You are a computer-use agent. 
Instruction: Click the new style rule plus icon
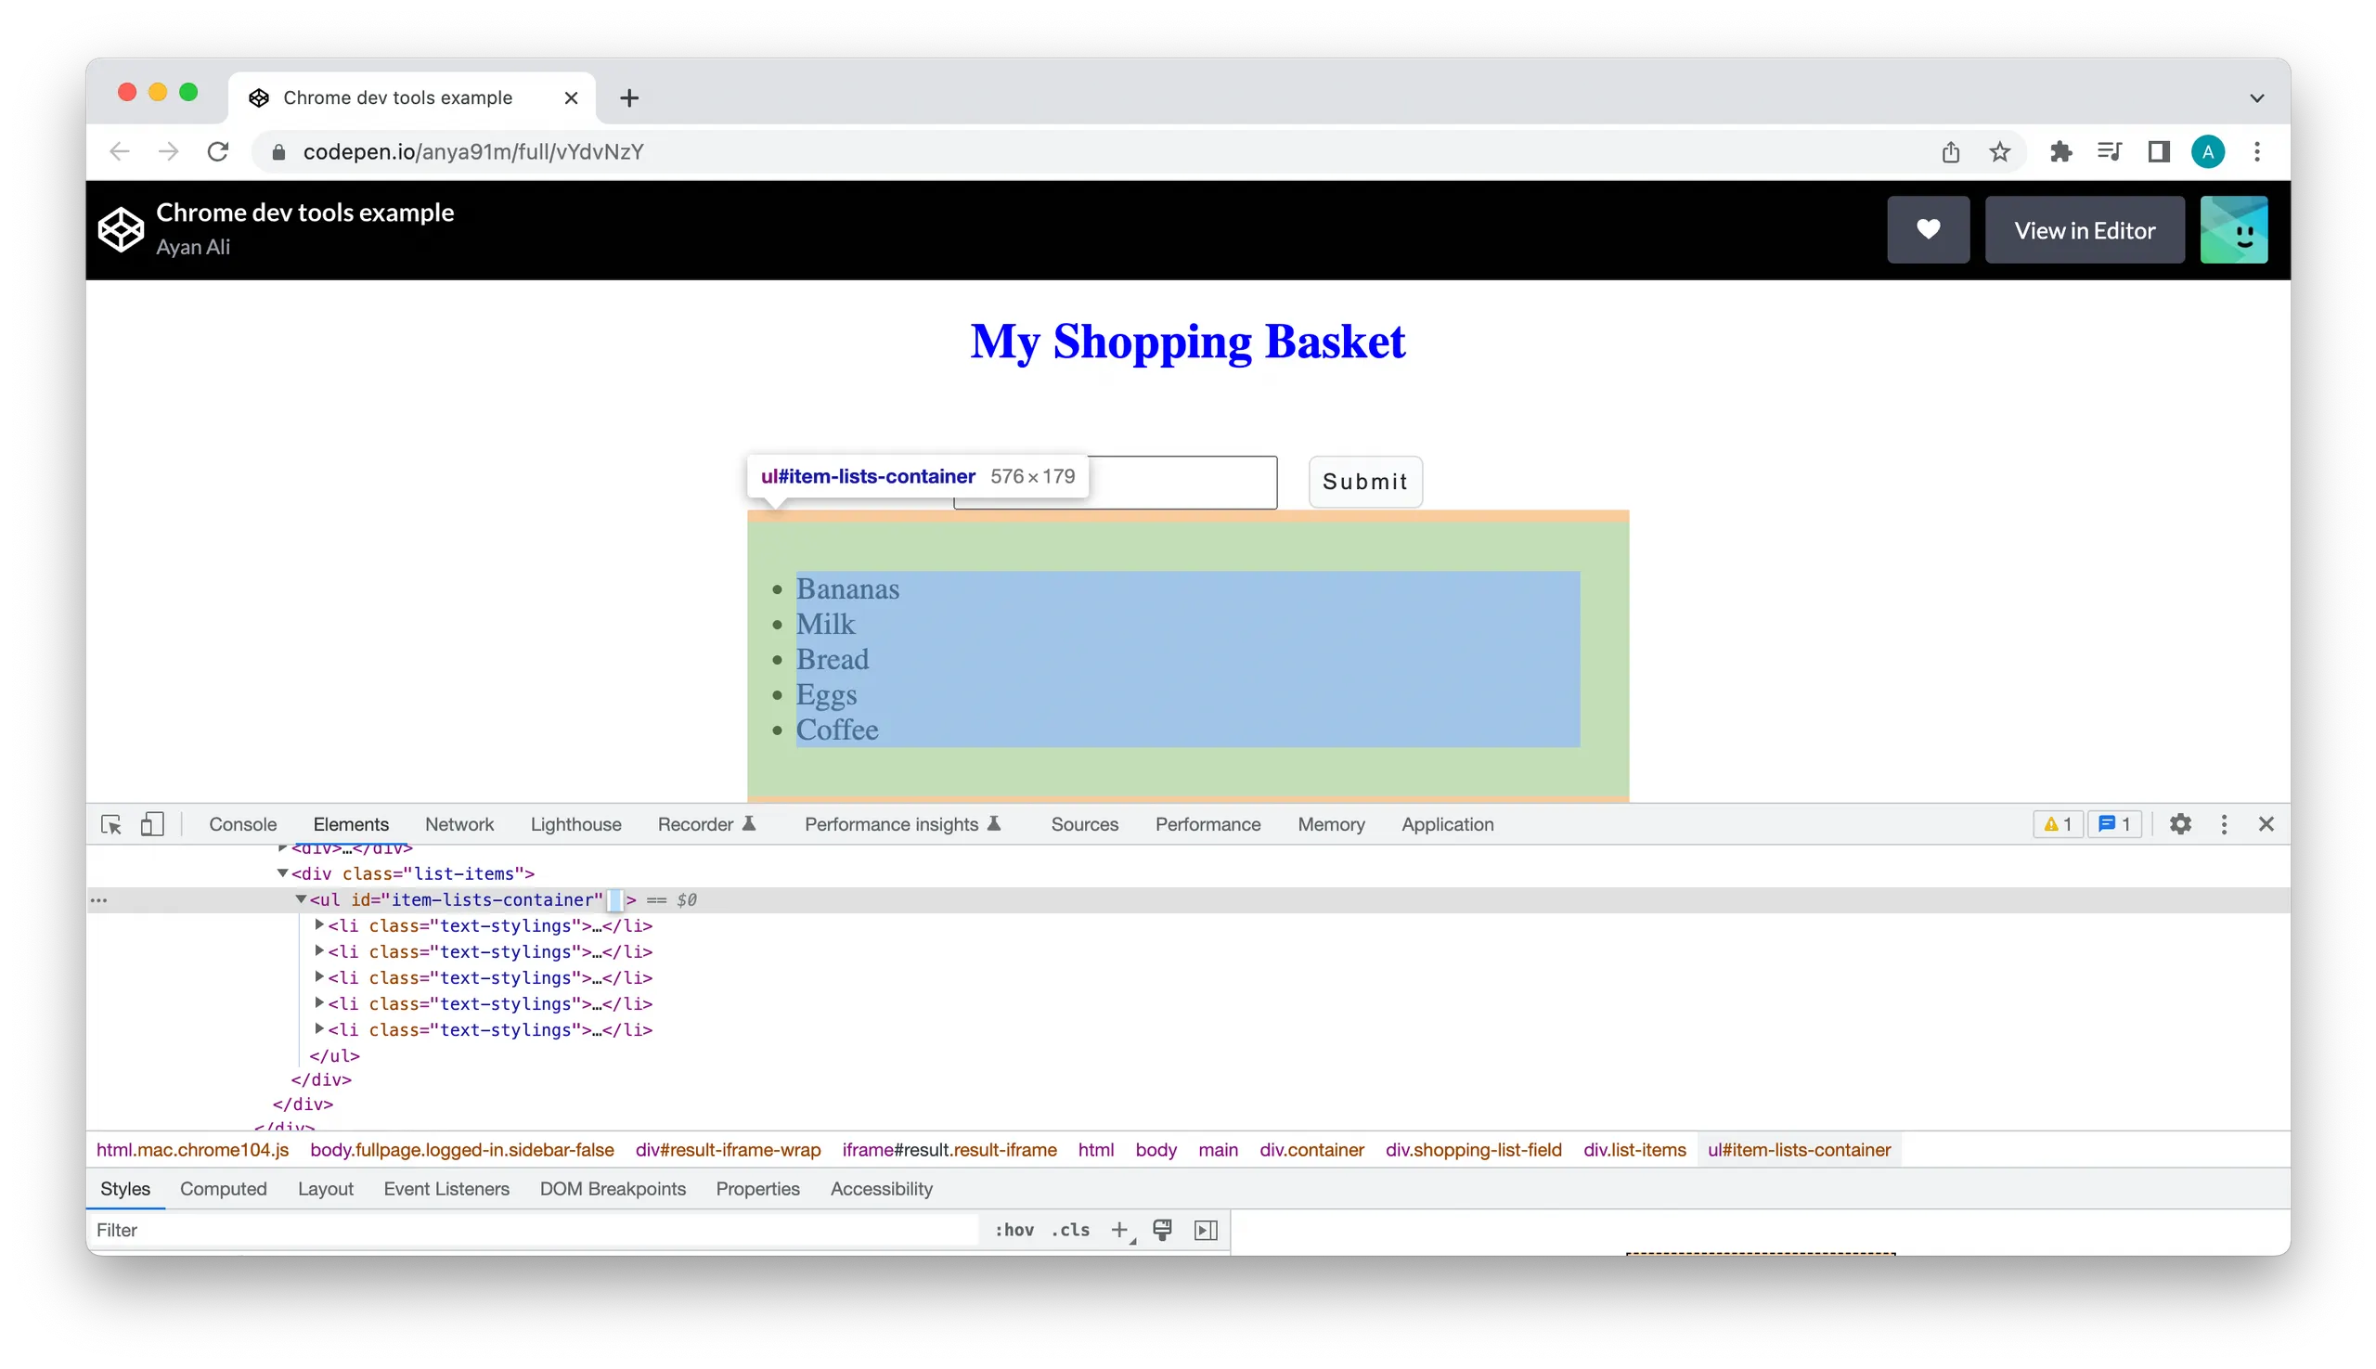pyautogui.click(x=1119, y=1230)
